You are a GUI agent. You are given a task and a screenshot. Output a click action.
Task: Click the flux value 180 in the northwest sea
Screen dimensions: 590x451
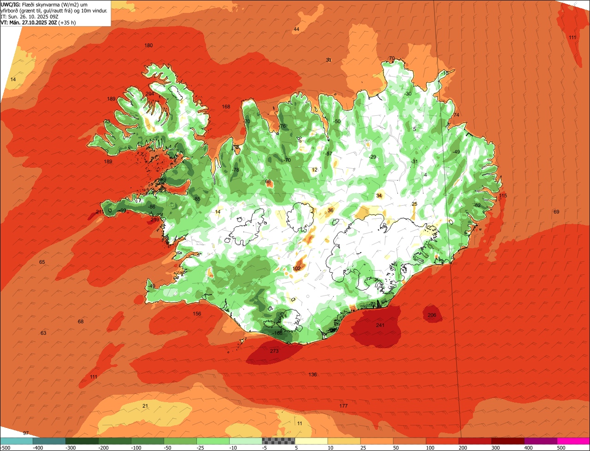[148, 45]
